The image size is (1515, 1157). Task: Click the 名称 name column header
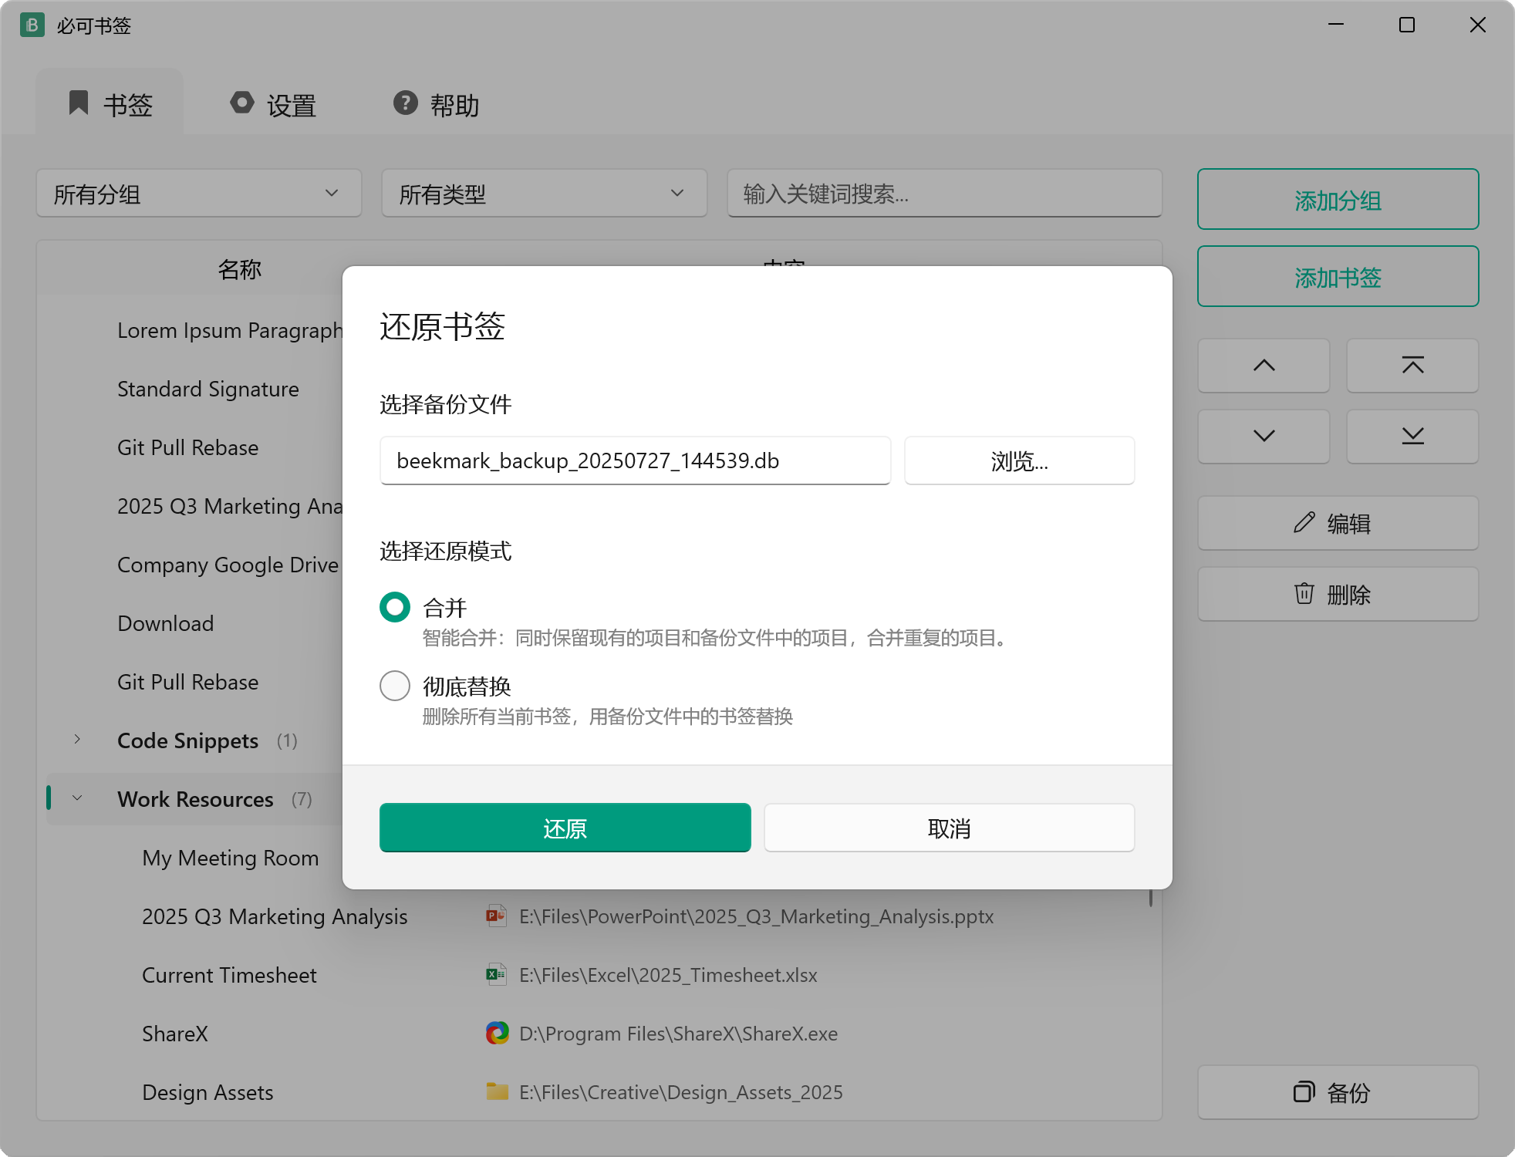pyautogui.click(x=240, y=269)
